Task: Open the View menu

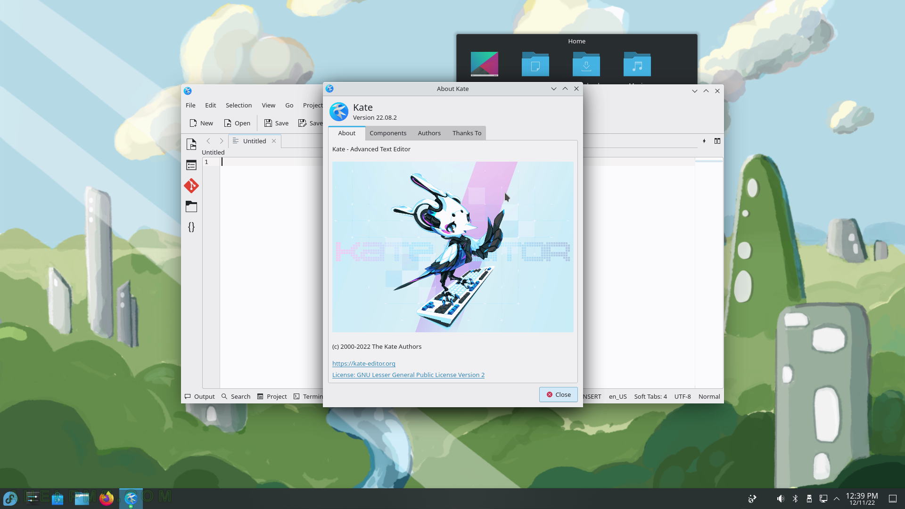Action: [269, 105]
